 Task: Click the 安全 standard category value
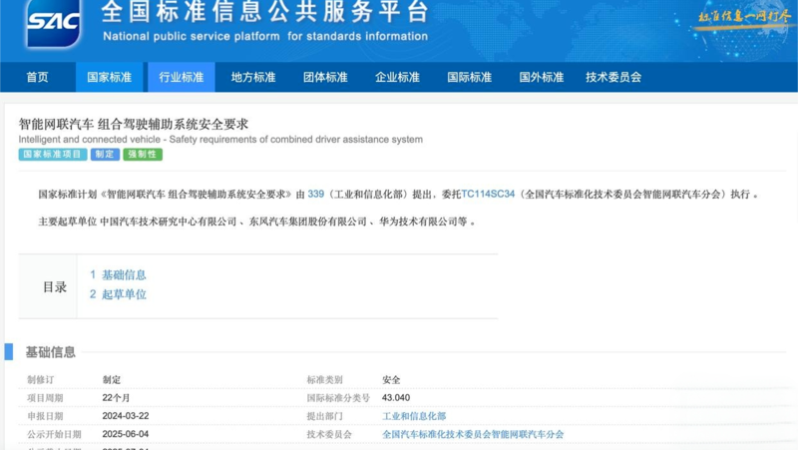(391, 380)
